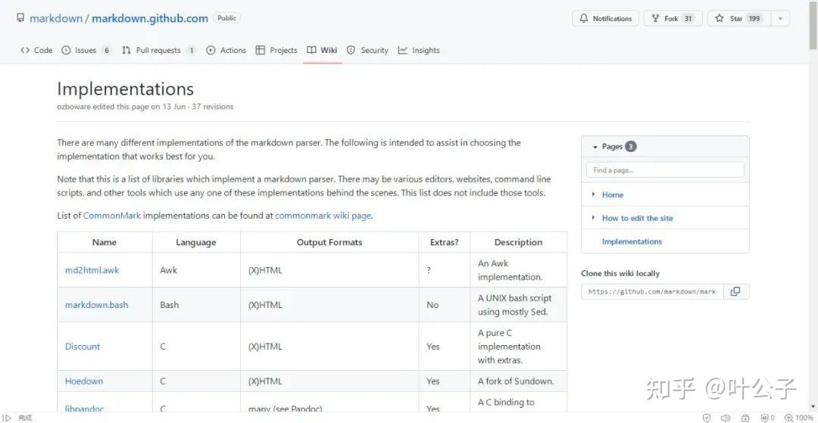Click the download icon in status bar
The width and height of the screenshot is (818, 423).
pos(746,418)
